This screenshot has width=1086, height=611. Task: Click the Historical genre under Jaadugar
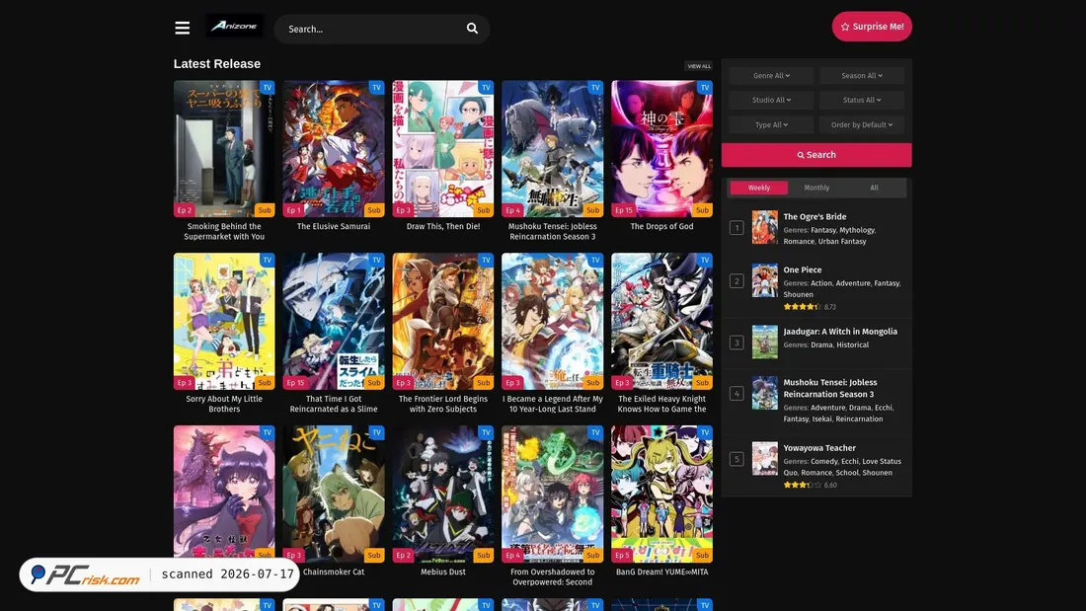point(853,345)
